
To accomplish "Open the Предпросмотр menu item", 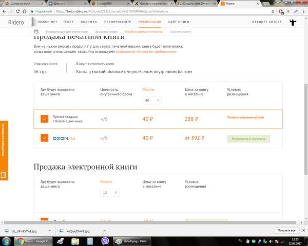I will (118, 22).
